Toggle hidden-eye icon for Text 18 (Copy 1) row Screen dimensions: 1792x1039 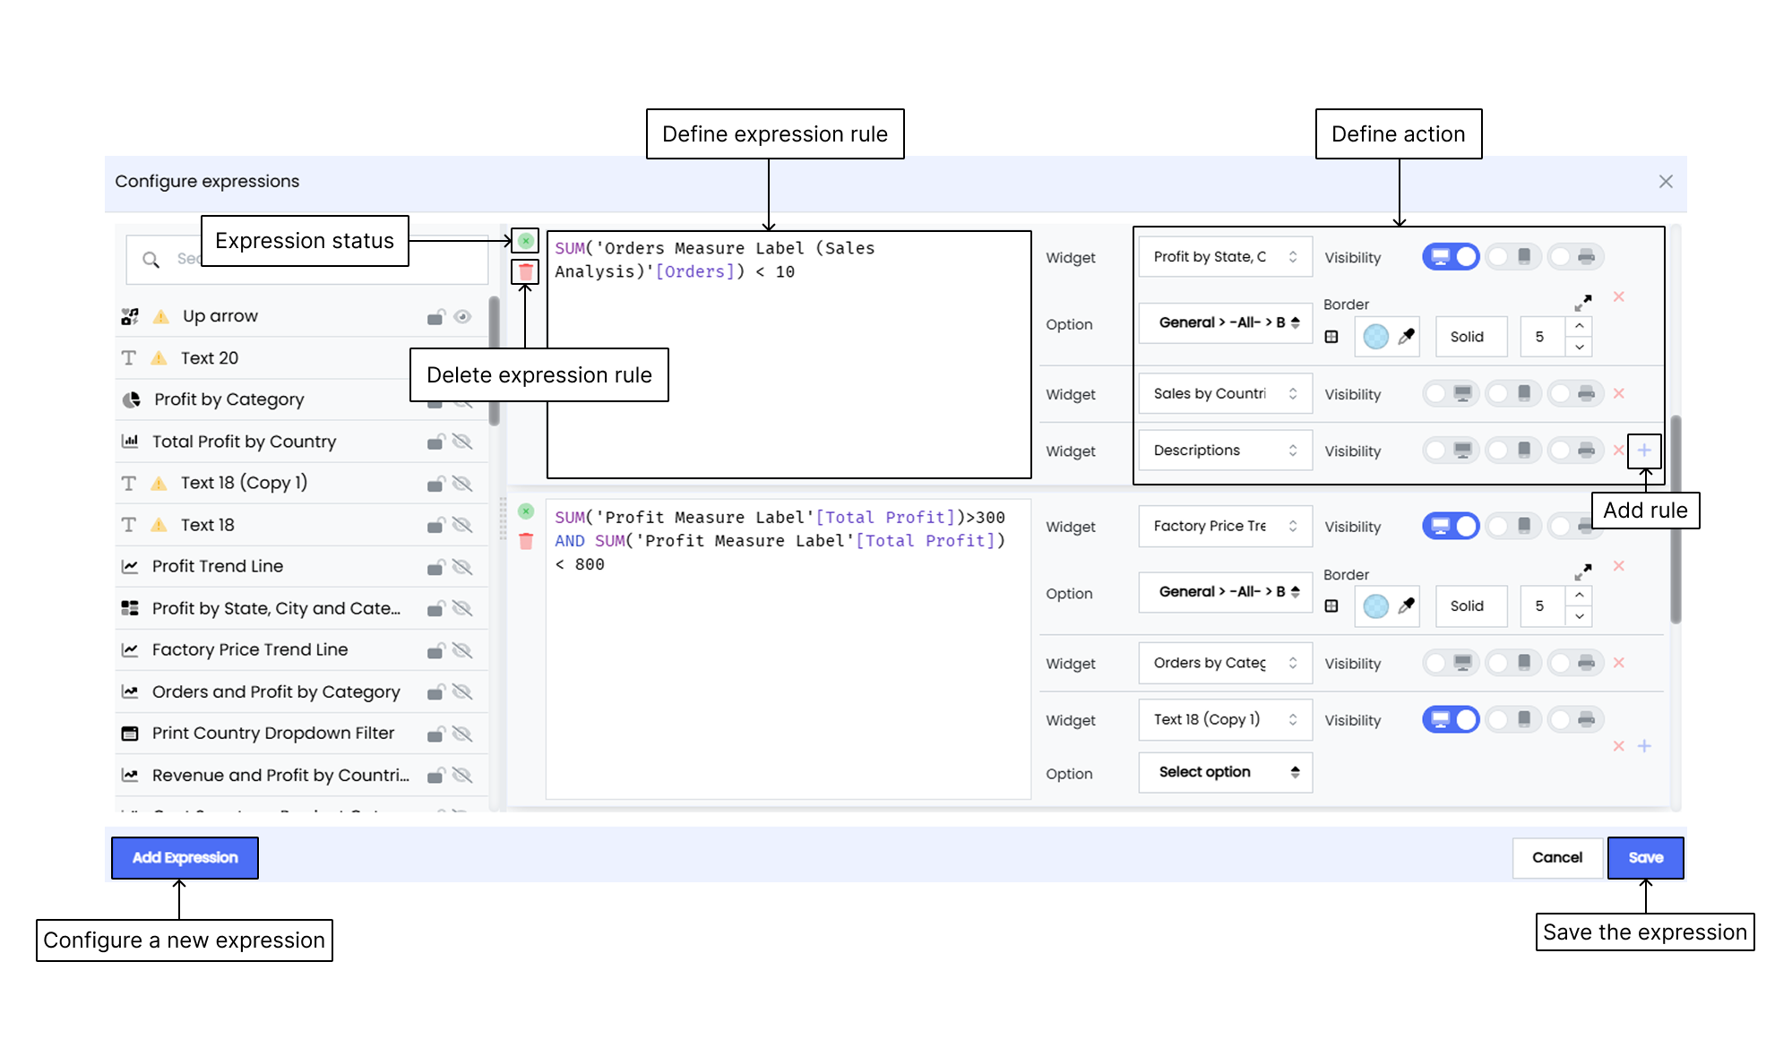pos(462,484)
